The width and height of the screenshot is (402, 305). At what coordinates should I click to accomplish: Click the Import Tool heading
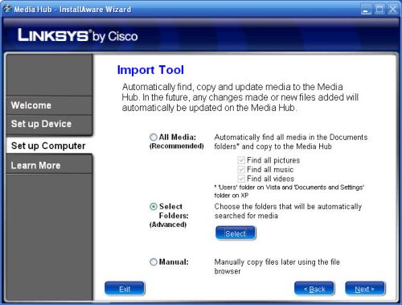[x=150, y=70]
